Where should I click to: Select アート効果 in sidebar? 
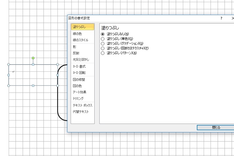point(80,92)
